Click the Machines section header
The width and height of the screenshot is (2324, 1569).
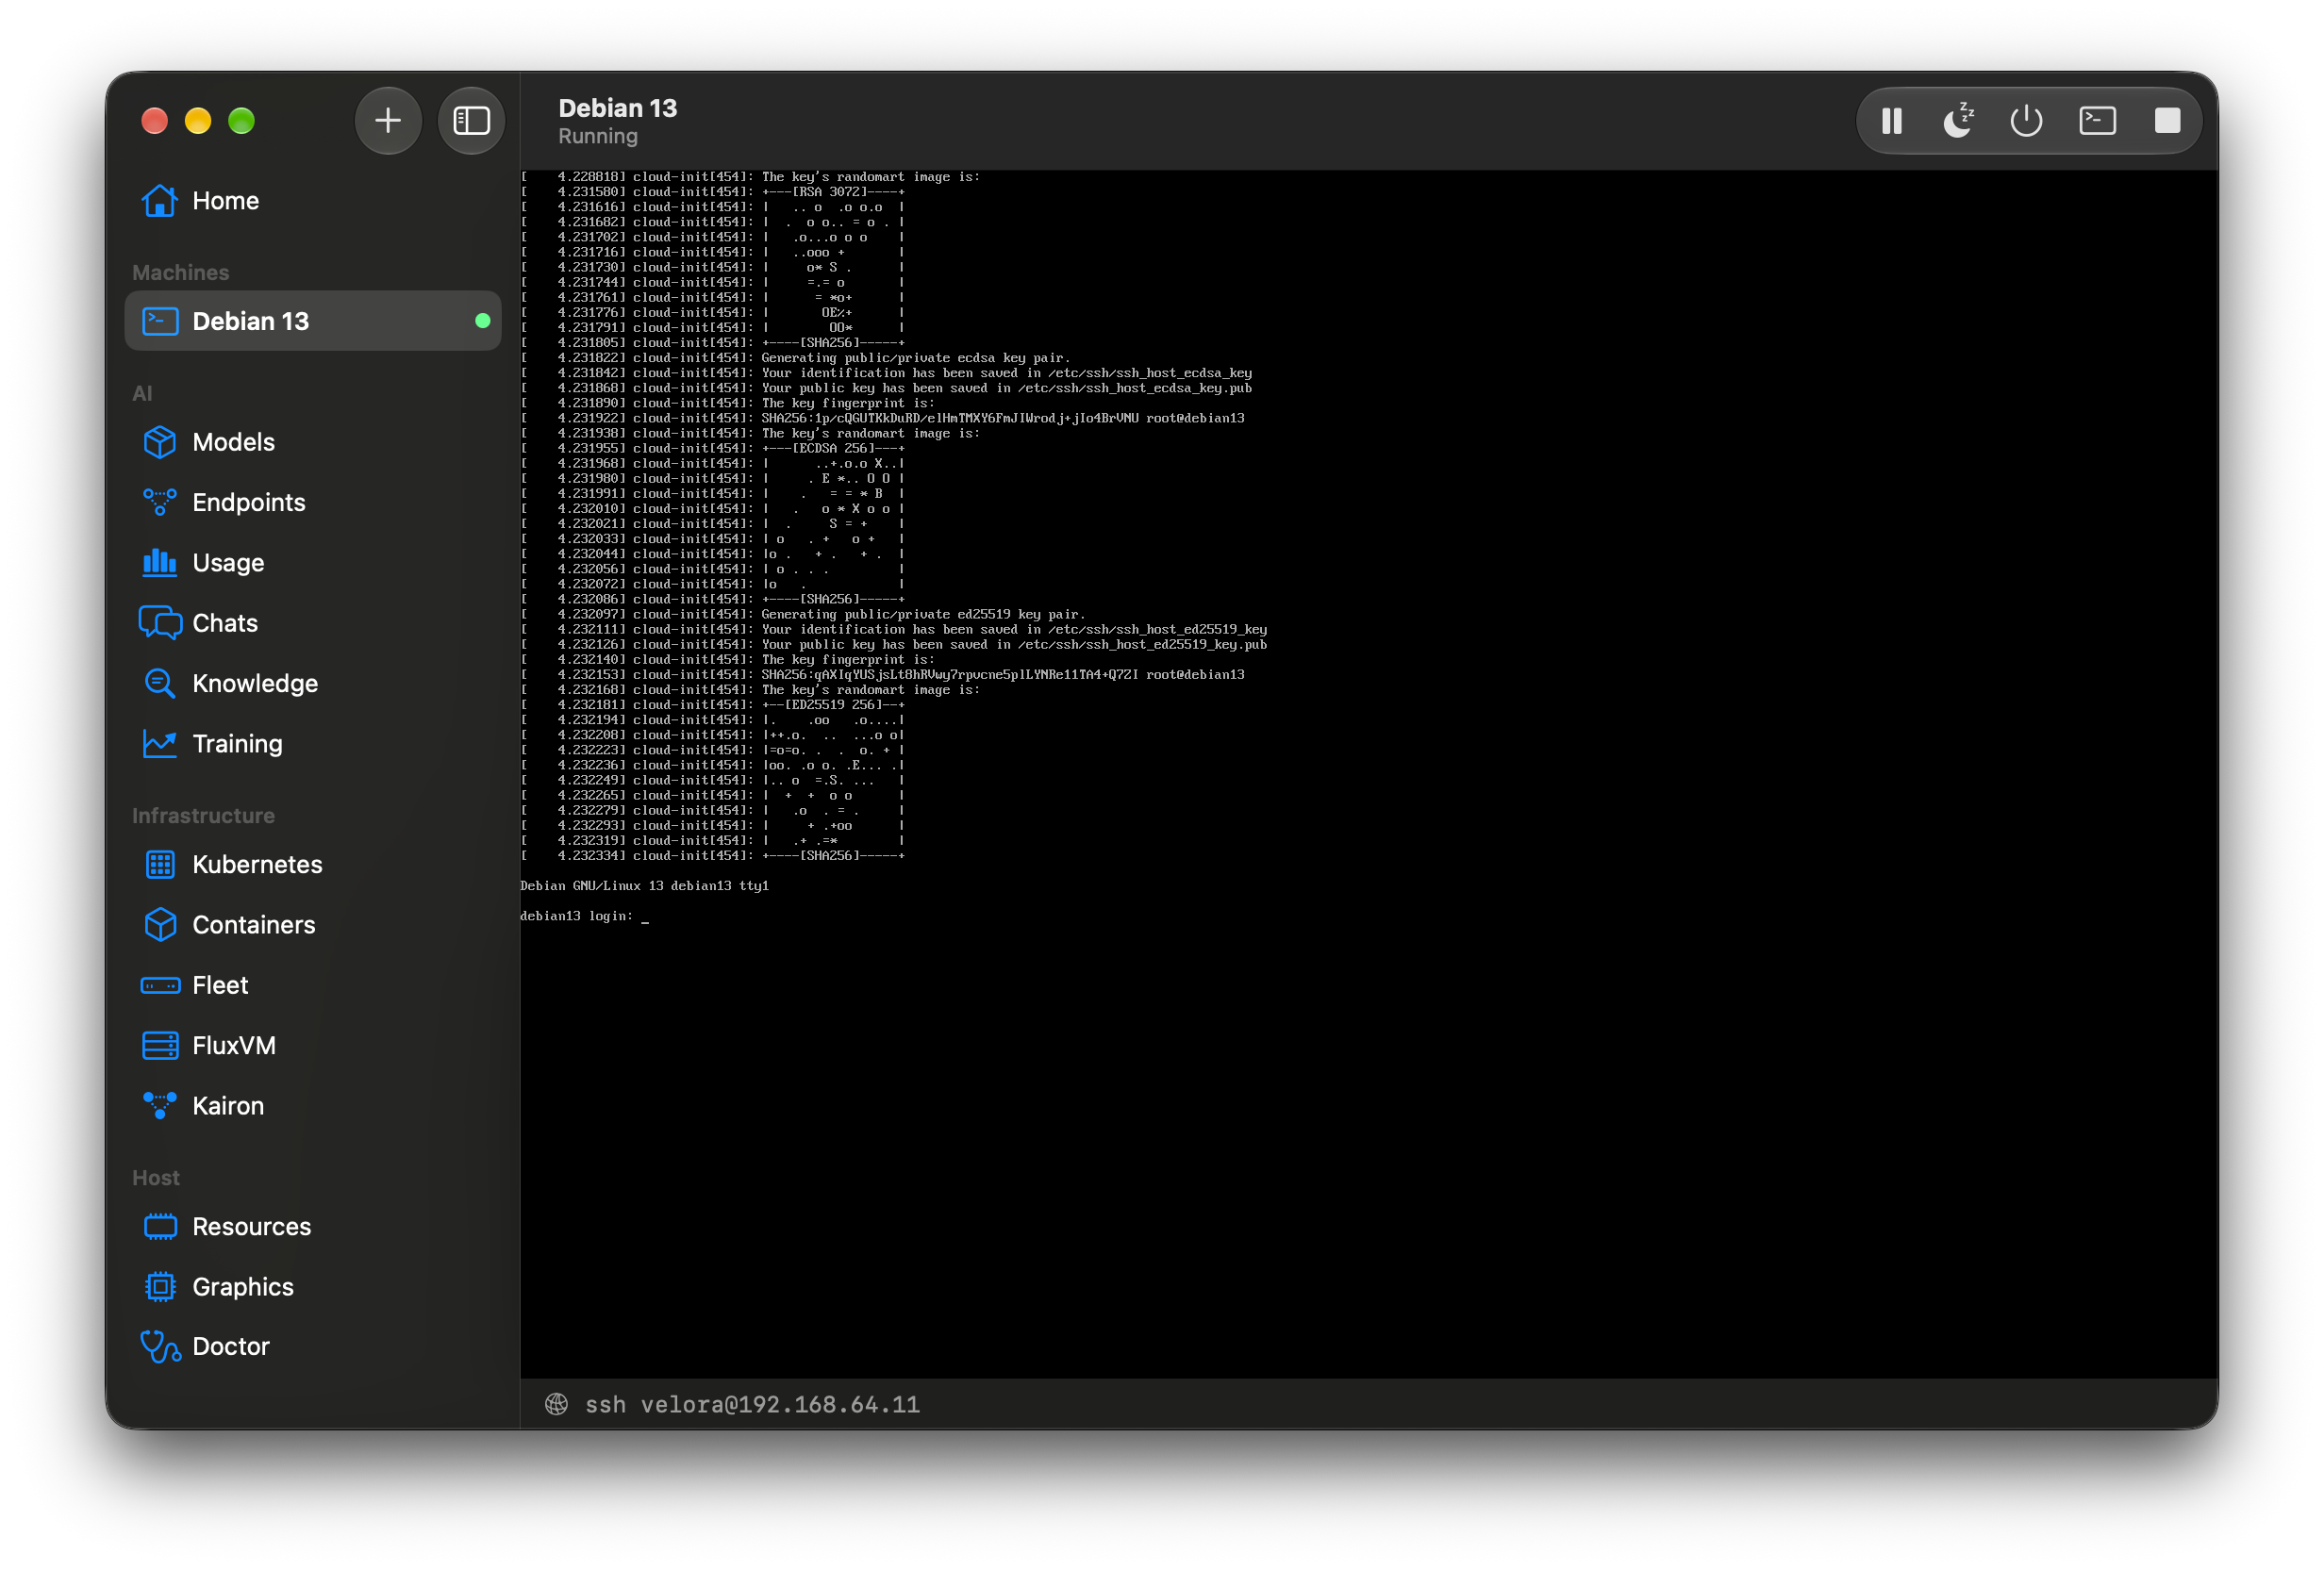click(181, 272)
